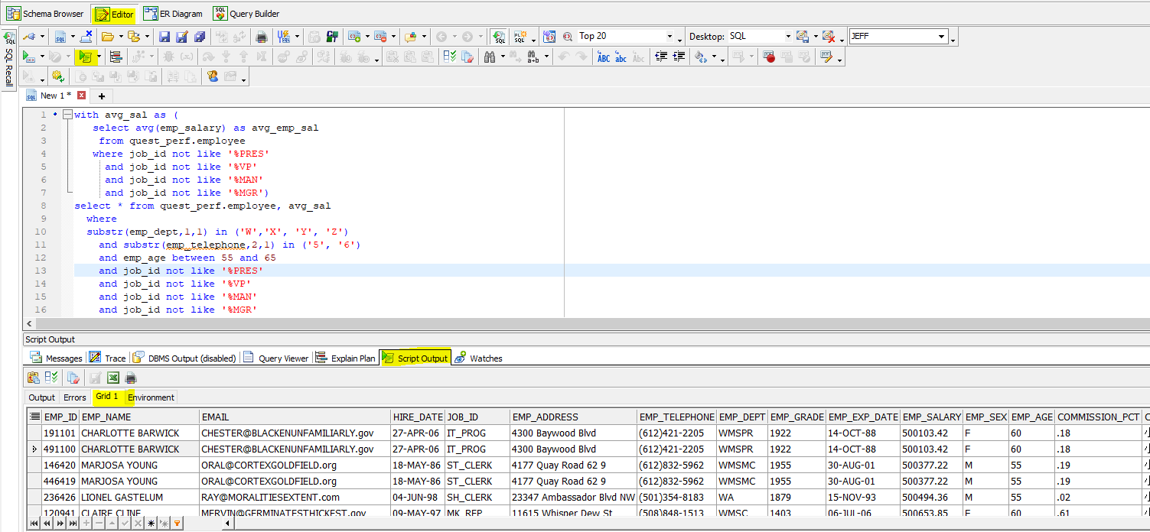Click the printer icon in Script Output toolbar
Viewport: 1150px width, 532px height.
click(131, 378)
